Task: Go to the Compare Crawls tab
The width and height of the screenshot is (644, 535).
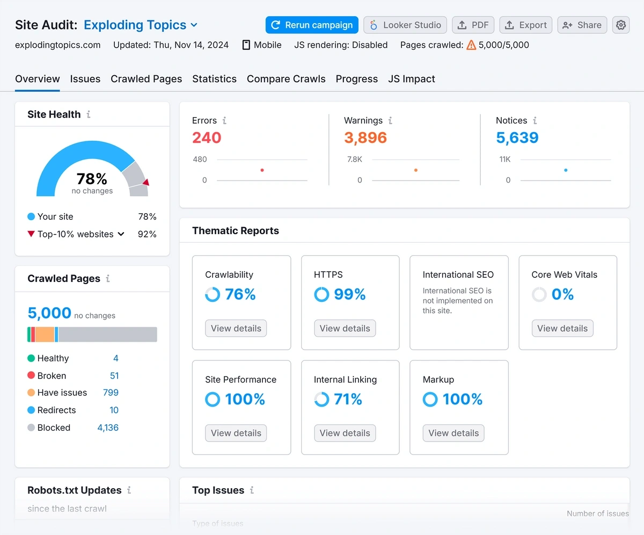Action: 286,79
